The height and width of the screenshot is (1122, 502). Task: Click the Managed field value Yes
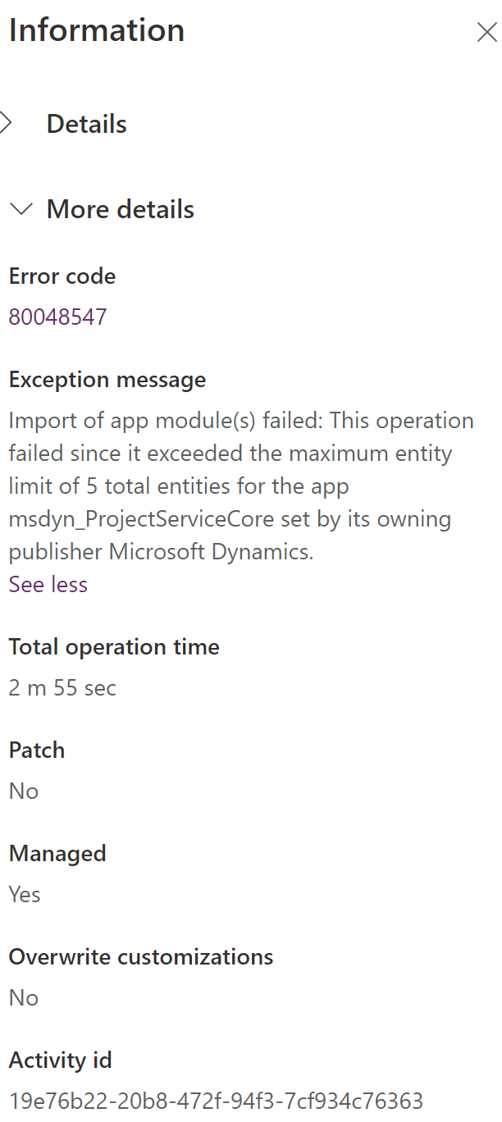pos(24,894)
